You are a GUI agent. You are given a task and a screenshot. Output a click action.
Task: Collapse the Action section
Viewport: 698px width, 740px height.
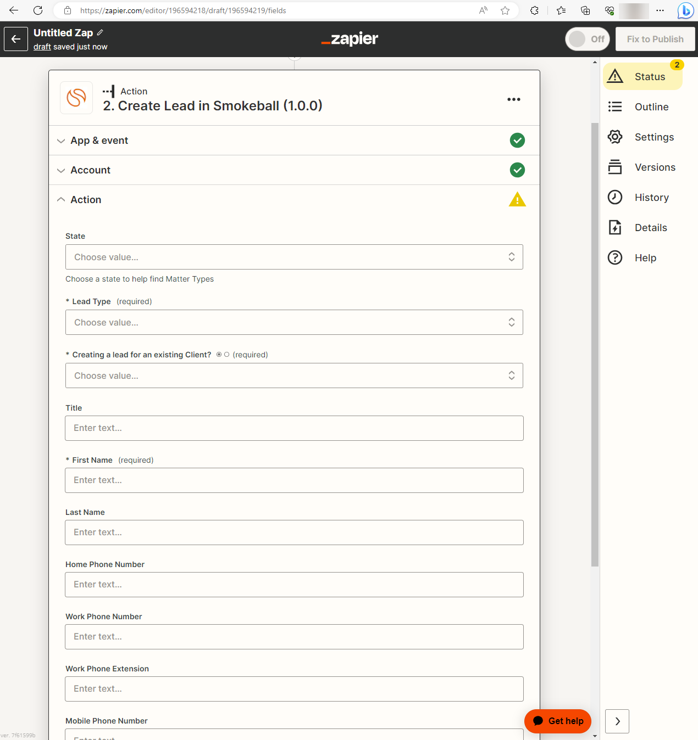tap(294, 200)
